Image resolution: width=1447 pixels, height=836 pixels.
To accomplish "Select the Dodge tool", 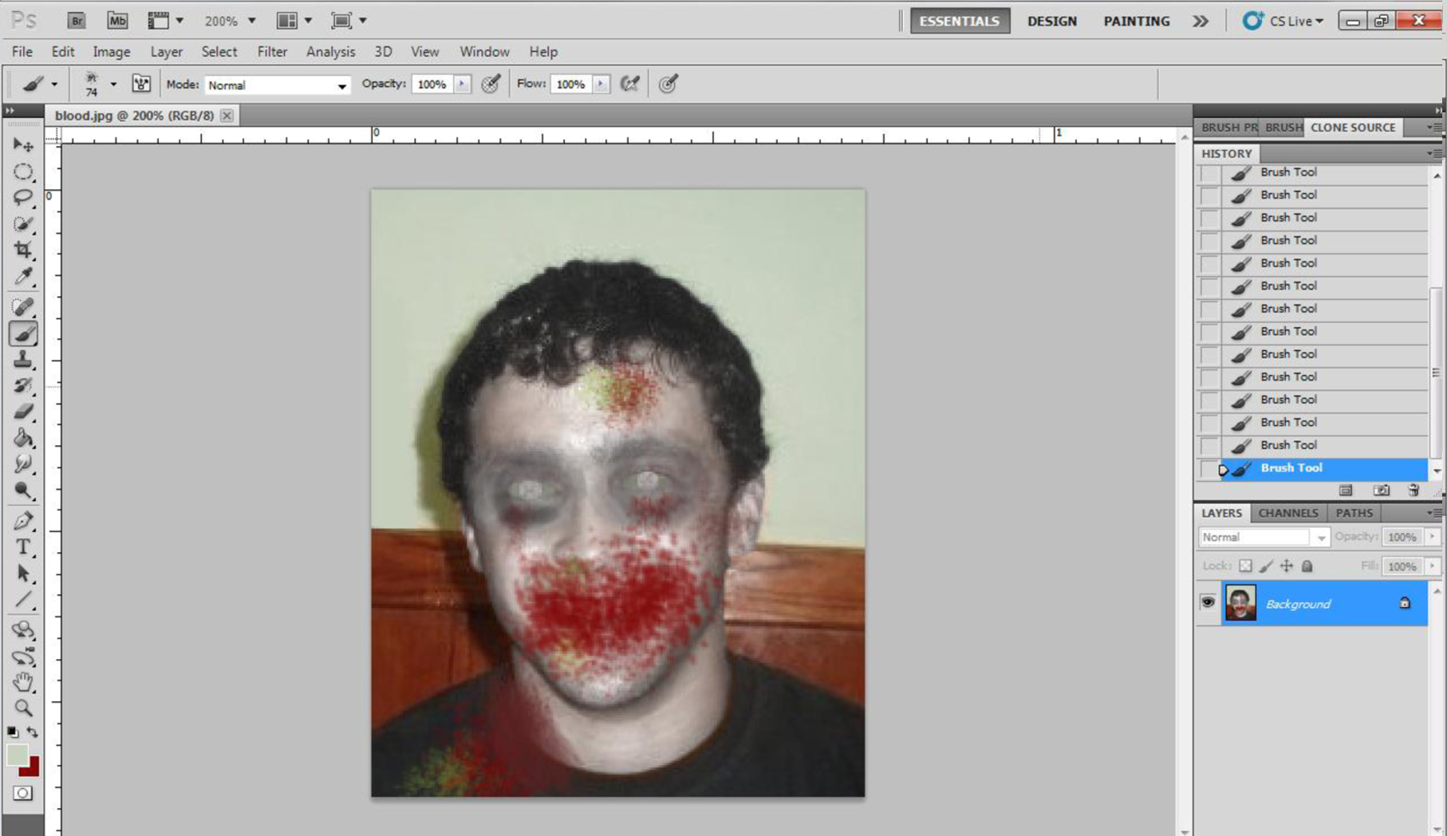I will [x=23, y=491].
